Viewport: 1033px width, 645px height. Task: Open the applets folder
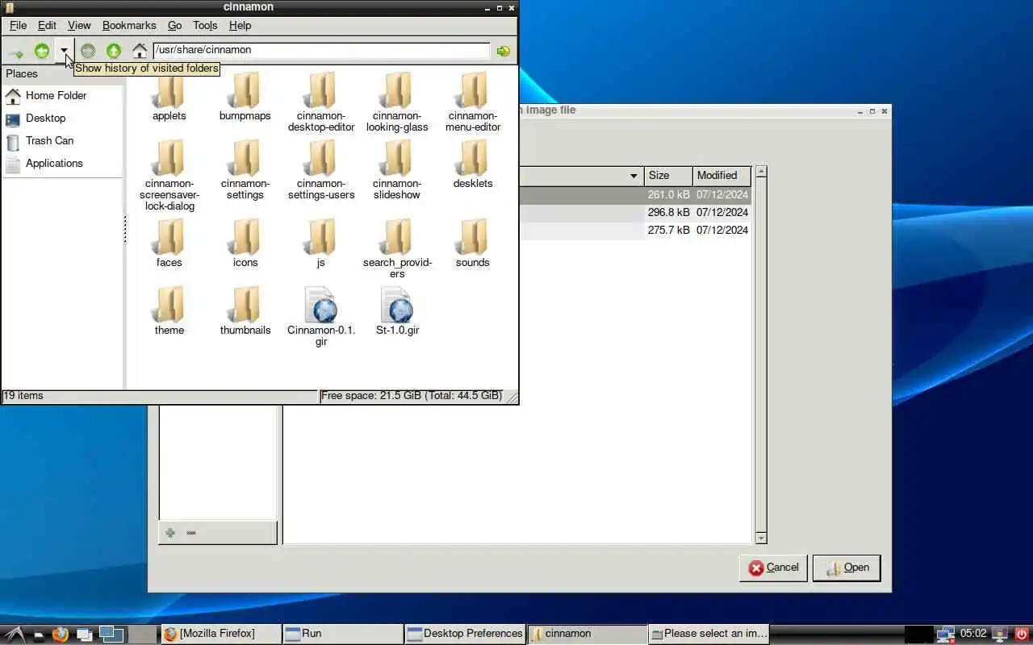point(169,97)
